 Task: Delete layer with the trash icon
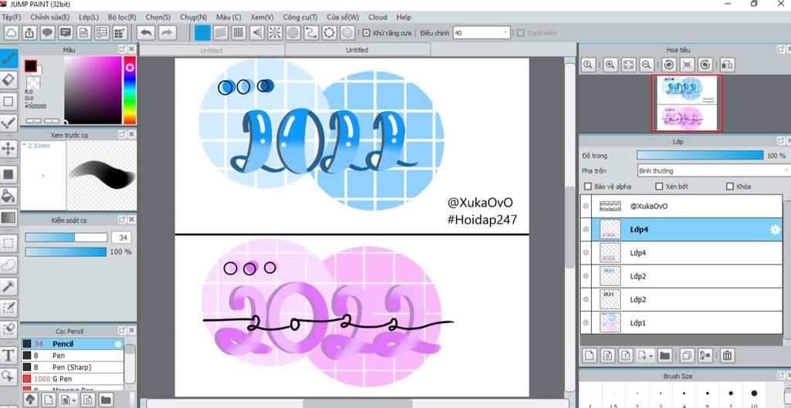727,355
